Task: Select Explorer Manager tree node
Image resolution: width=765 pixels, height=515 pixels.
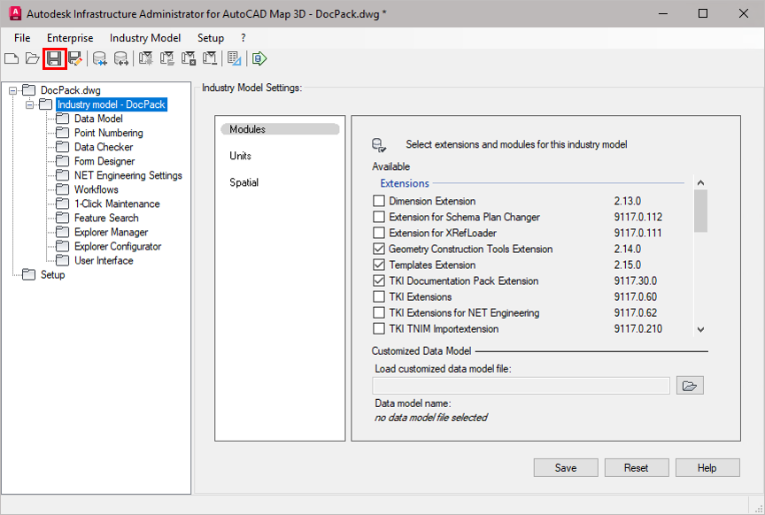Action: tap(111, 232)
